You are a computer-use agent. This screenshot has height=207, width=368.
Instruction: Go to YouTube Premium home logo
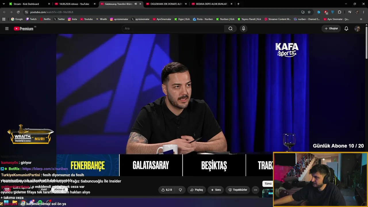(x=24, y=28)
